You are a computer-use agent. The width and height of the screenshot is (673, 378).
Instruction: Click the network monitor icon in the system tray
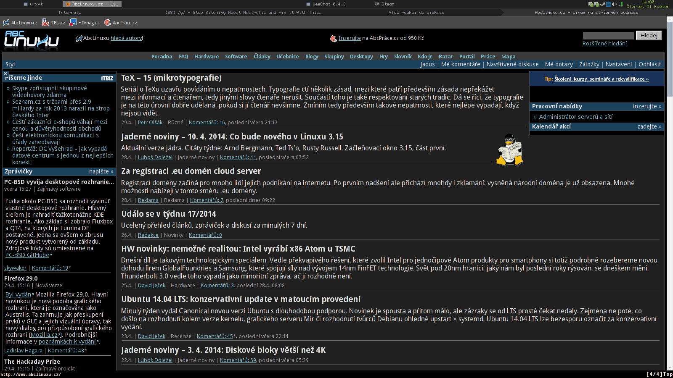(620, 4)
